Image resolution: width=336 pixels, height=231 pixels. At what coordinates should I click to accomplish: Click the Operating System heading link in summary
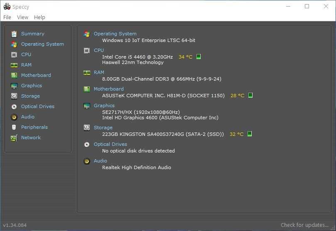point(115,34)
